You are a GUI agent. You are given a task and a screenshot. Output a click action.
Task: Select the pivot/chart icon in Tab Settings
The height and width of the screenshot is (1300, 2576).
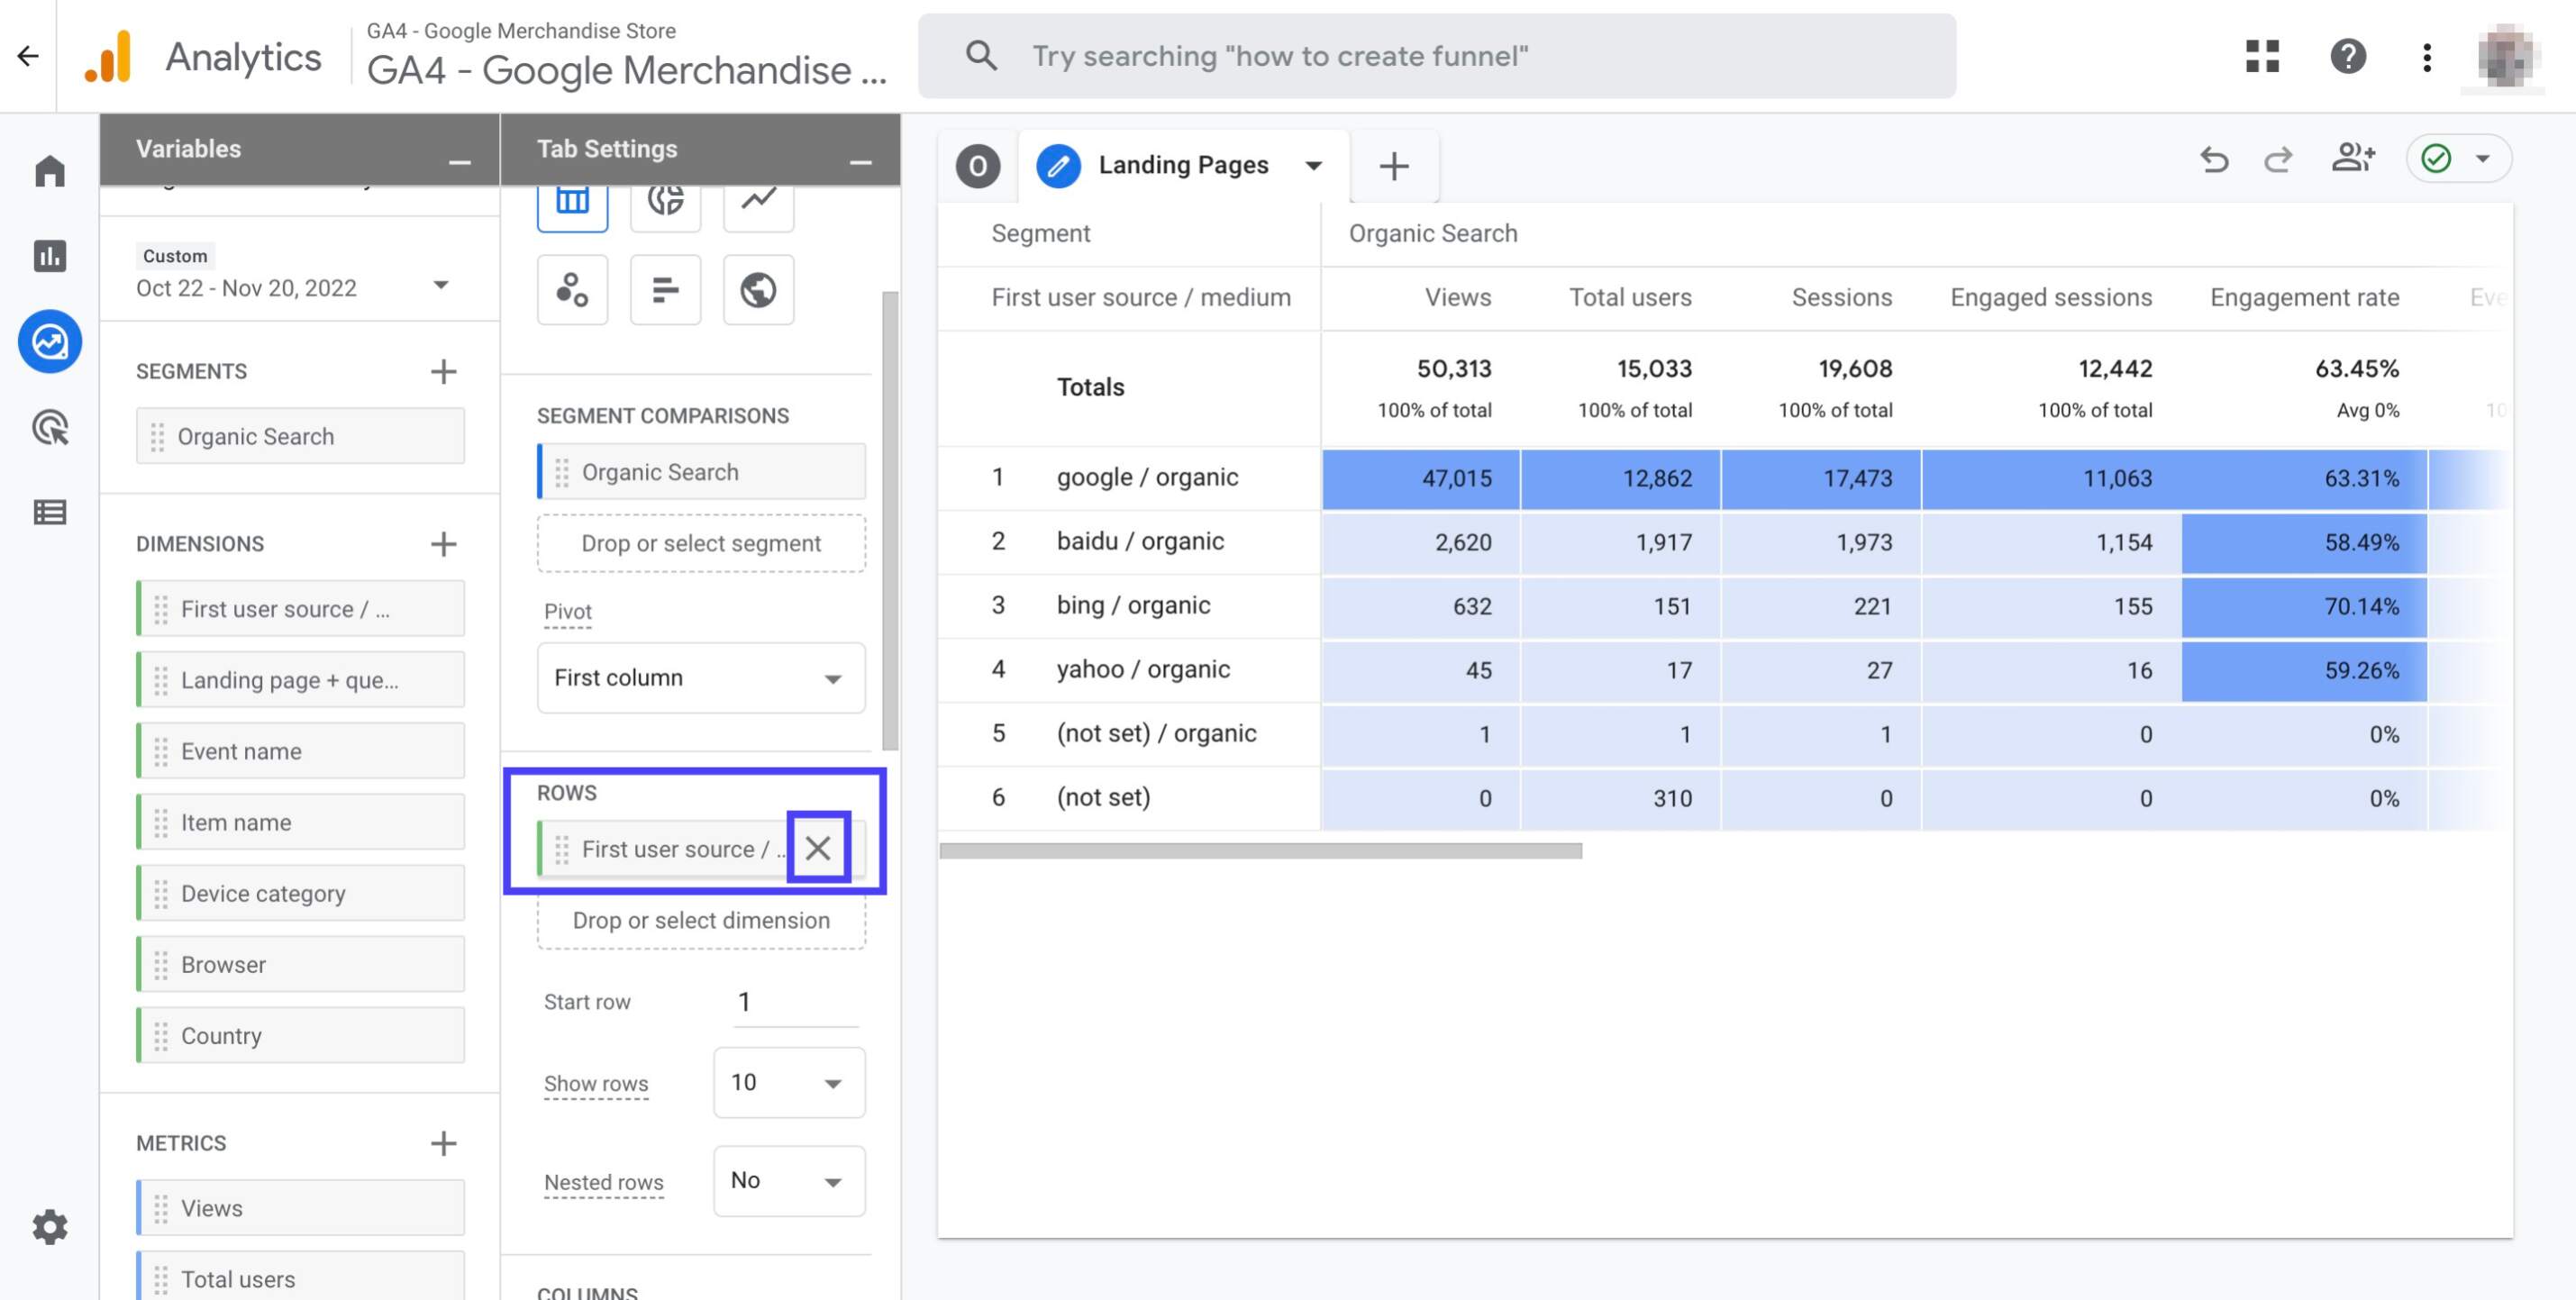(x=665, y=197)
